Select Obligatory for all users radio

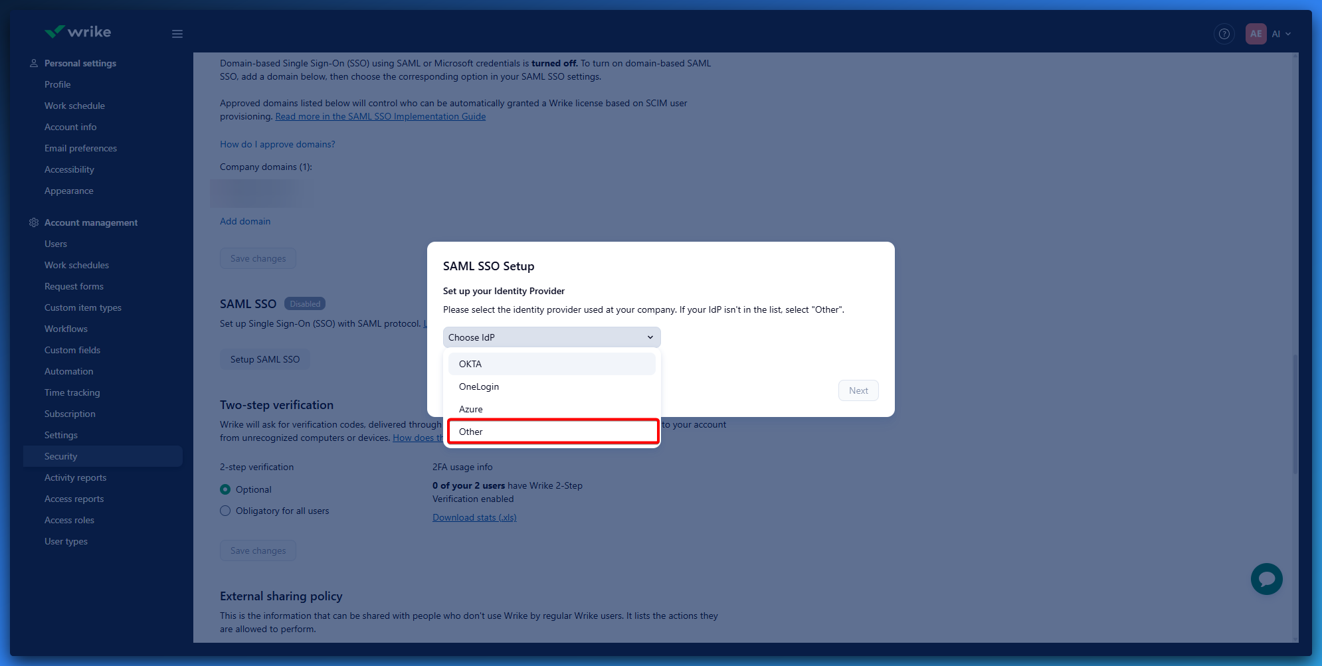pos(225,511)
